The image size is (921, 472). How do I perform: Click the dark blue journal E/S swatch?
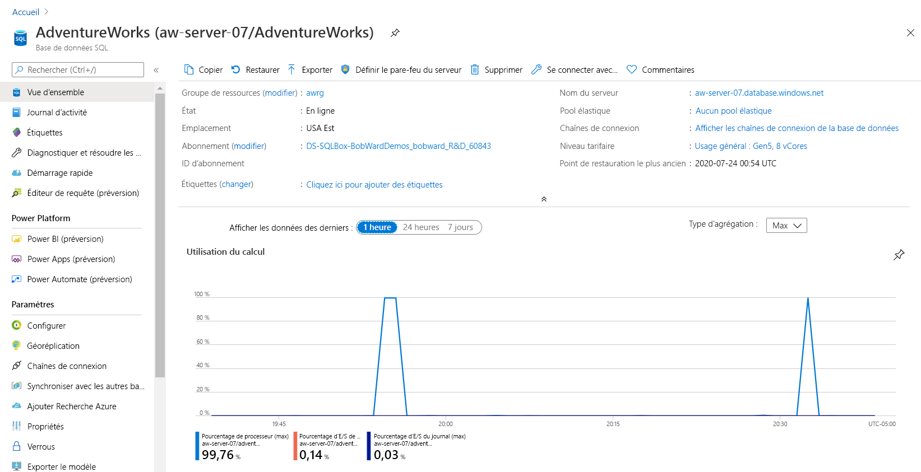[x=369, y=446]
